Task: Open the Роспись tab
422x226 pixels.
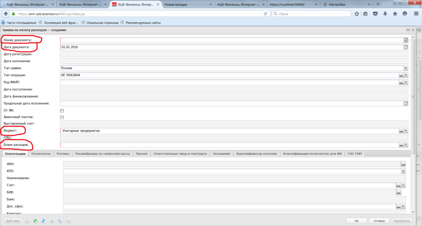Action: point(63,154)
